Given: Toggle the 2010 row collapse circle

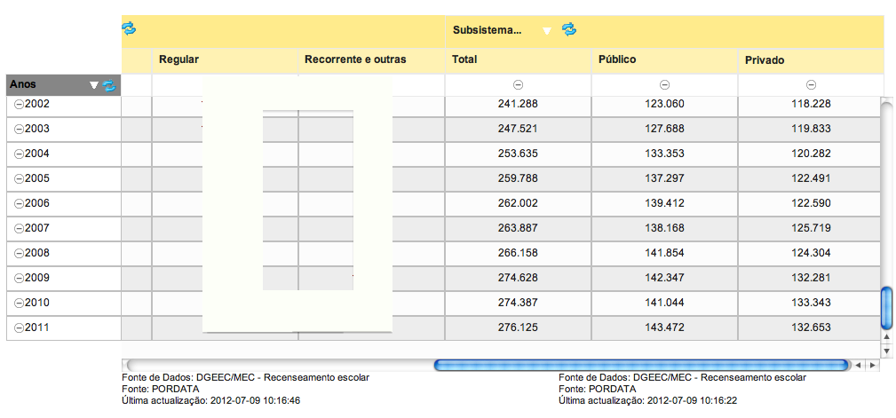Looking at the screenshot, I should click(x=19, y=304).
